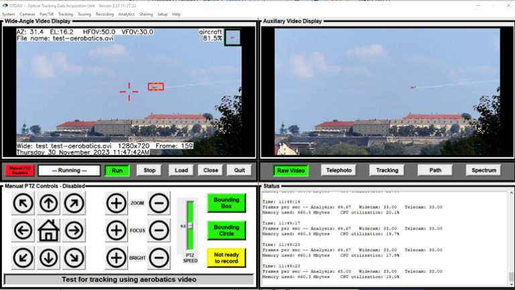Click the Not ready to record indicator
Viewport: 515px width, 290px height.
pyautogui.click(x=226, y=258)
